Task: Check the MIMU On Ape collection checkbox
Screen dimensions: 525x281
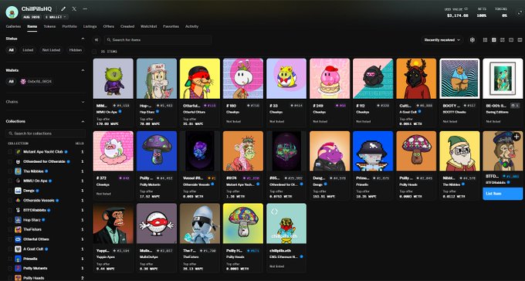Action: coord(10,181)
